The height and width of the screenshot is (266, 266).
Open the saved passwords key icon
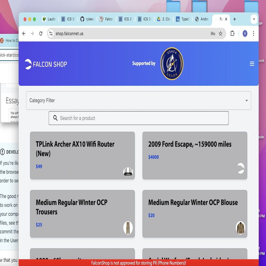pos(213,34)
